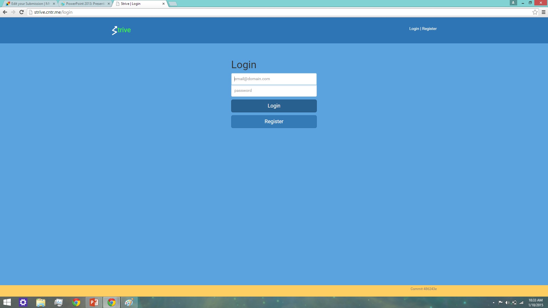Click into the password field
Image resolution: width=548 pixels, height=308 pixels.
[x=274, y=91]
